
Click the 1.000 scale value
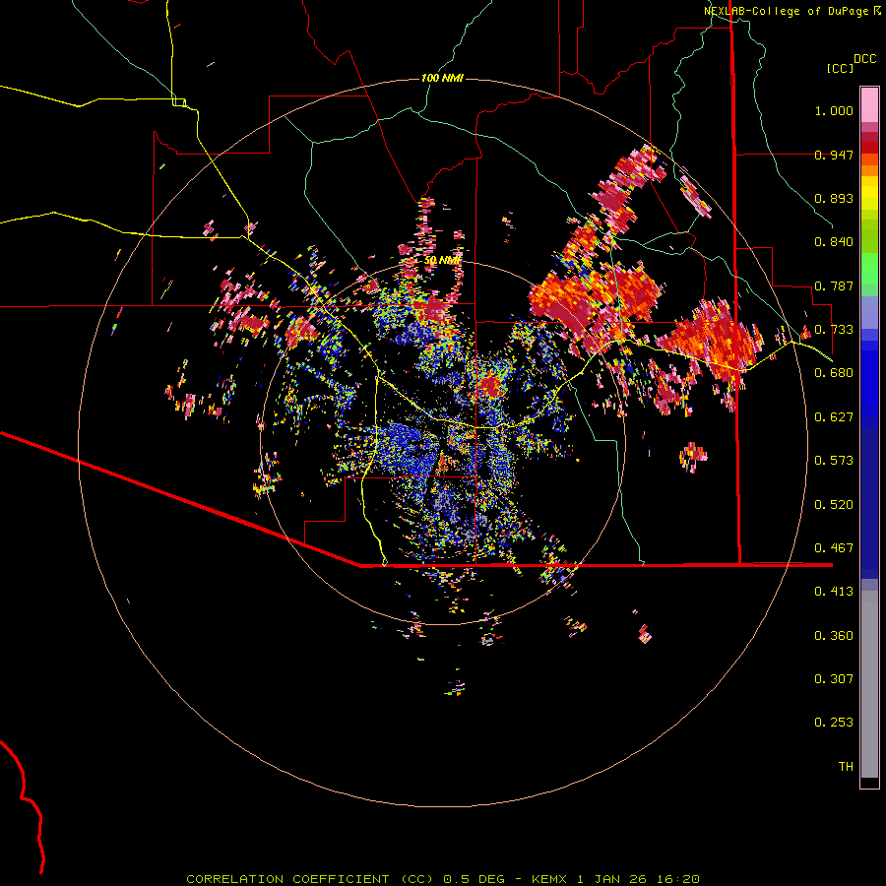(834, 110)
